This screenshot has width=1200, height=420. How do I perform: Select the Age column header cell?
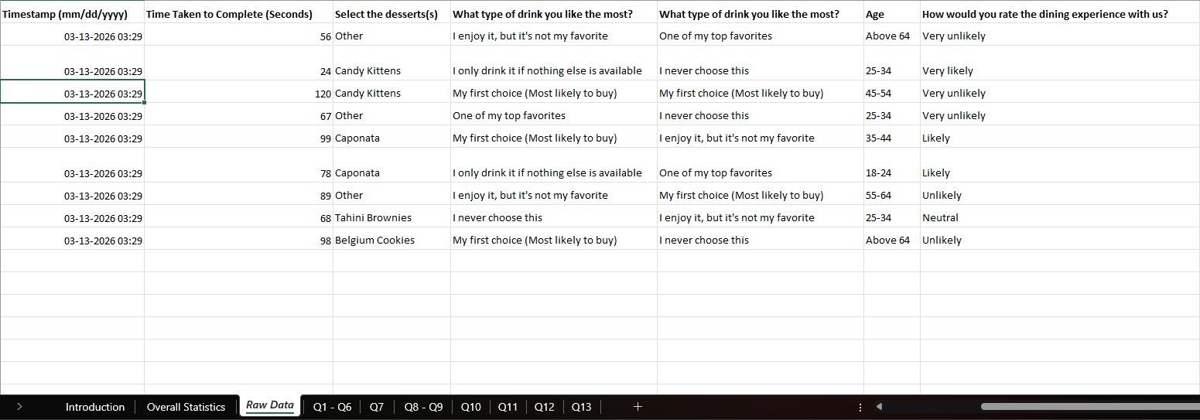[x=875, y=14]
